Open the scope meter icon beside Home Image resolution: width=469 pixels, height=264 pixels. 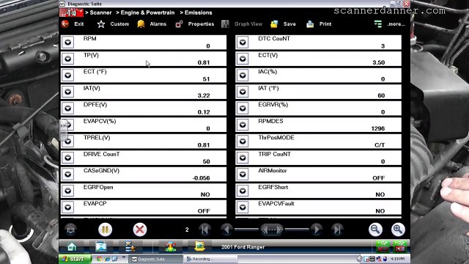point(101,246)
